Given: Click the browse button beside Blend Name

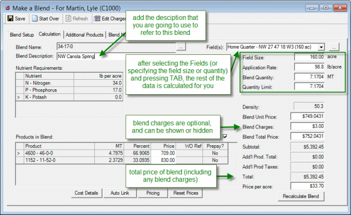Looking at the screenshot, I should [181, 47].
